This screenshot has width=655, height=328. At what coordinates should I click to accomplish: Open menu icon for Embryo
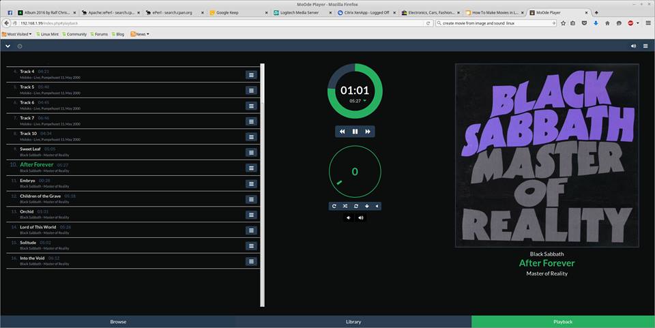[x=251, y=183]
